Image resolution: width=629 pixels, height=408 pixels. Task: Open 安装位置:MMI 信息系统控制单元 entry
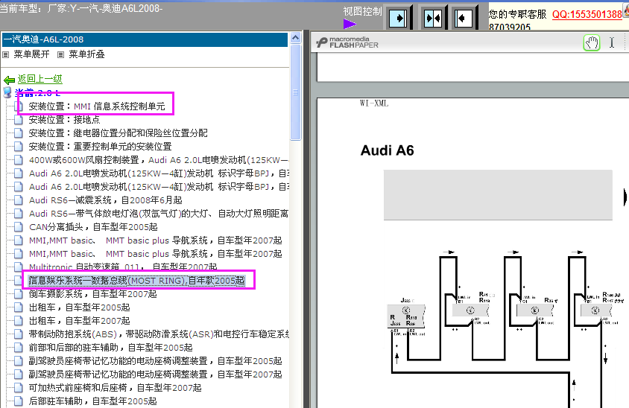(x=97, y=106)
